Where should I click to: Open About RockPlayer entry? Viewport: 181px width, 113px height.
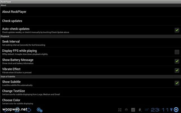[x=90, y=12]
